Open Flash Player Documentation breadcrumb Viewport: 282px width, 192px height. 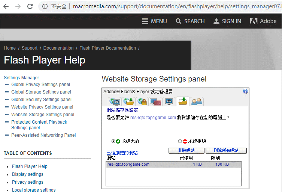click(x=107, y=48)
